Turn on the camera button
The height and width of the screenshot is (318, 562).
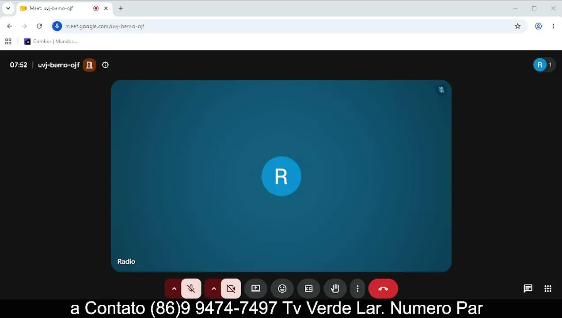tap(231, 289)
